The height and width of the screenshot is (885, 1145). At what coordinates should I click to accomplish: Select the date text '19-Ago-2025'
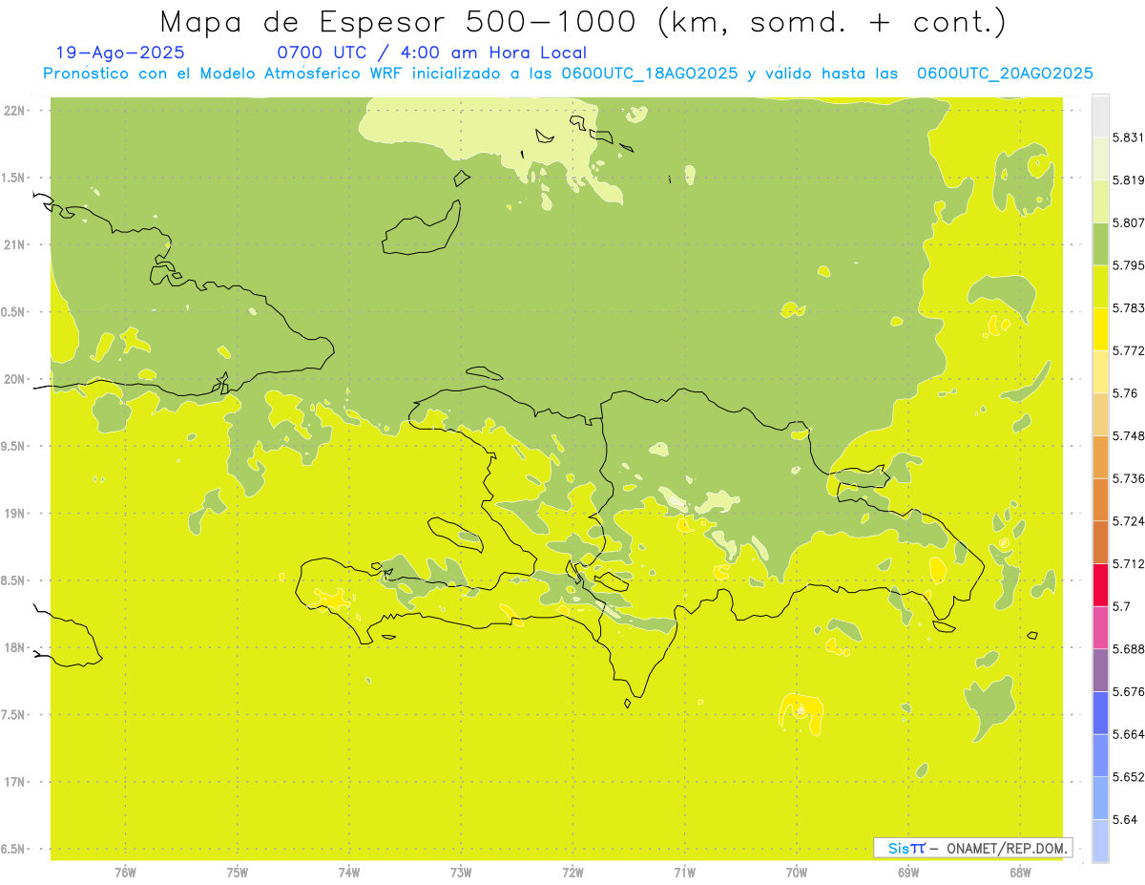tap(120, 53)
